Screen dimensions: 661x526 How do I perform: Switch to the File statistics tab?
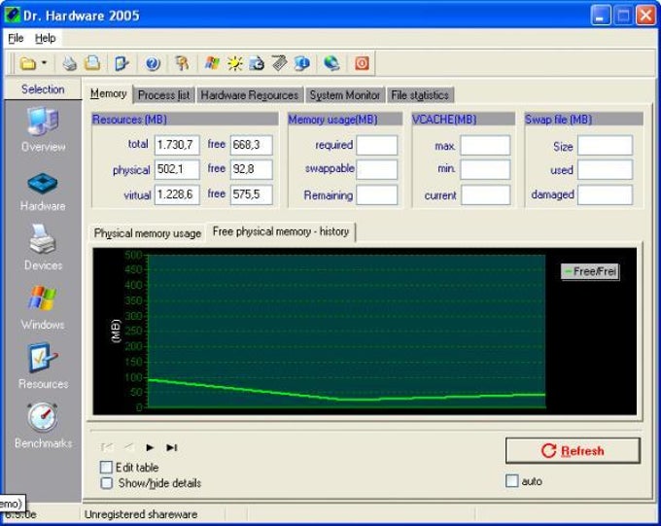pos(420,95)
